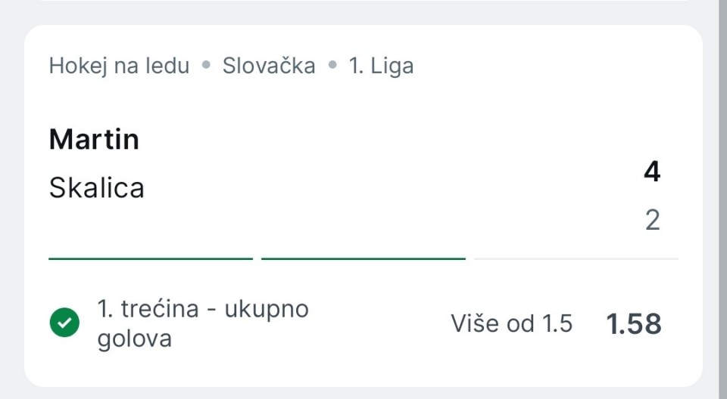Click the previous card's edge at the top

coord(363,2)
